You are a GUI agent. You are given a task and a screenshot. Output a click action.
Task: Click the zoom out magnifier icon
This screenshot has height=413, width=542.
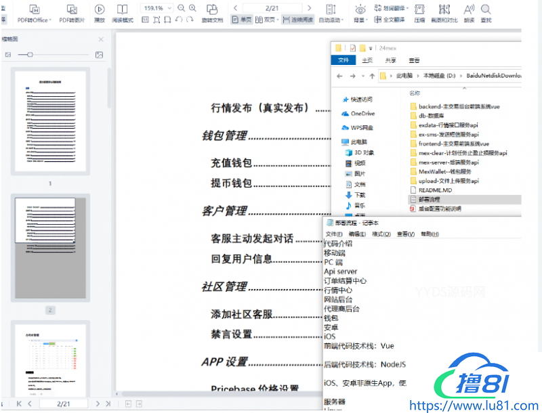(181, 8)
